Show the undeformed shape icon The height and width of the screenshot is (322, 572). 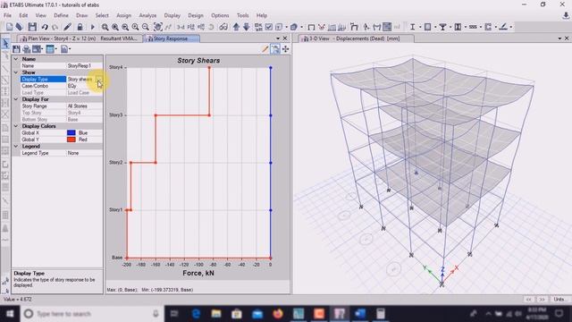pos(311,27)
